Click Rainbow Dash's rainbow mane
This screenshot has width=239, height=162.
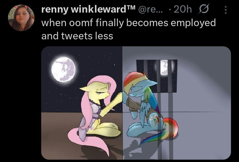click(x=134, y=80)
